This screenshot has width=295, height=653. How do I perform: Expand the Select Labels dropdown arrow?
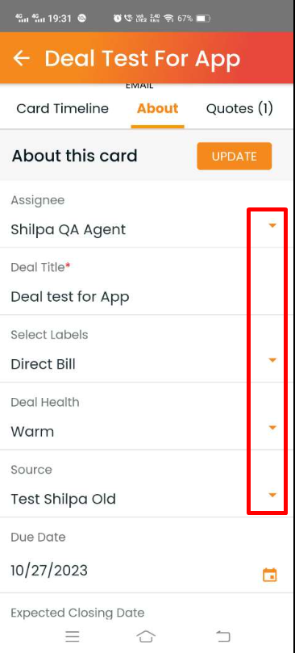pyautogui.click(x=272, y=360)
